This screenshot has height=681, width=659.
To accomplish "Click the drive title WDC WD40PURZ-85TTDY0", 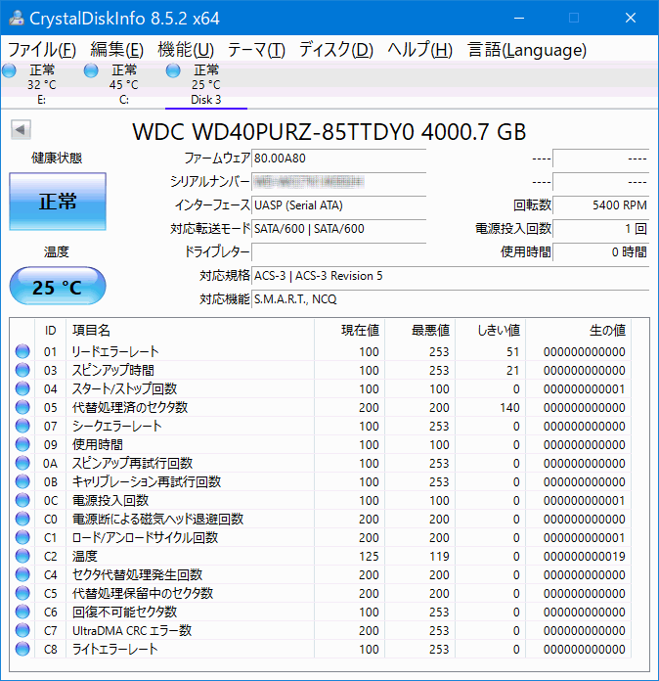I will pos(329,132).
